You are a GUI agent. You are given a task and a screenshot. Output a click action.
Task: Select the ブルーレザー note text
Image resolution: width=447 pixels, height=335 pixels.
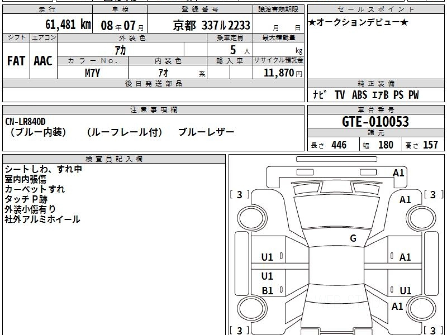[206, 132]
